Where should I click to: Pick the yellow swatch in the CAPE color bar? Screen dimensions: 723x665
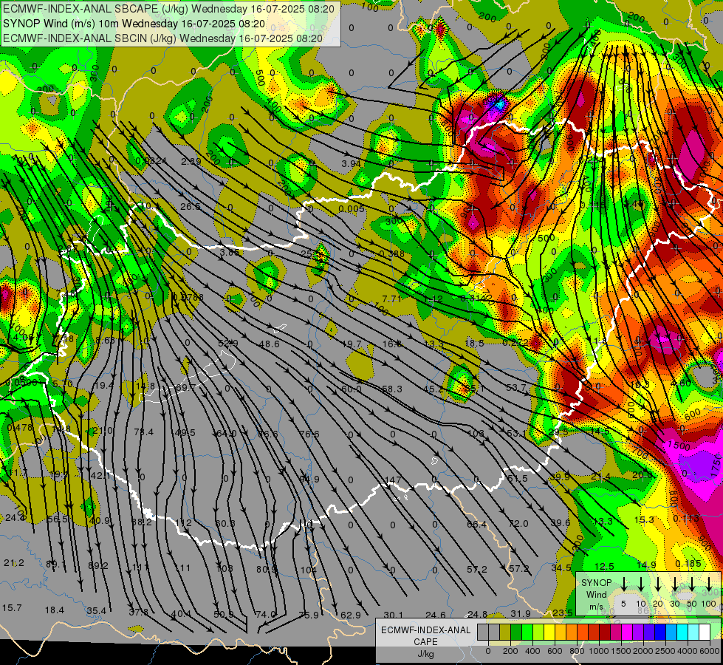point(549,632)
